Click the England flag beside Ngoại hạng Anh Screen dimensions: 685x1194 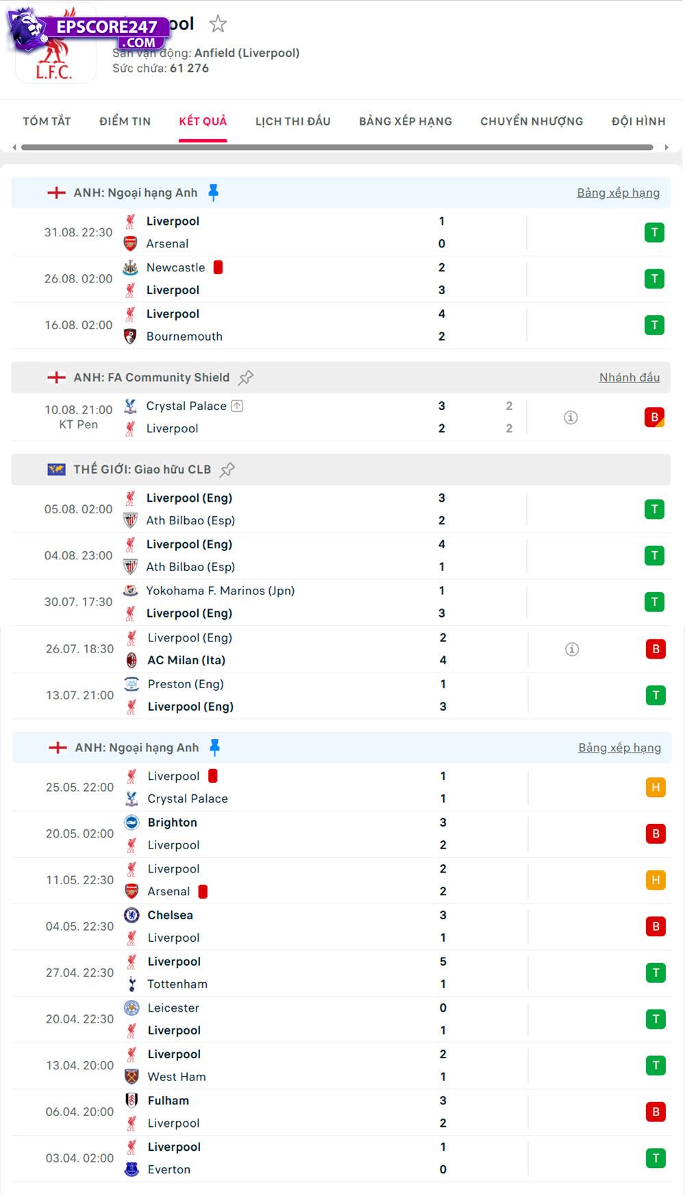55,193
